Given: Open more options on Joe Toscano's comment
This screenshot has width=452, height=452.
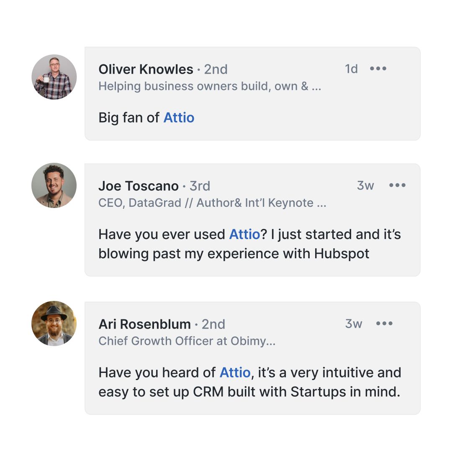Looking at the screenshot, I should tap(397, 185).
